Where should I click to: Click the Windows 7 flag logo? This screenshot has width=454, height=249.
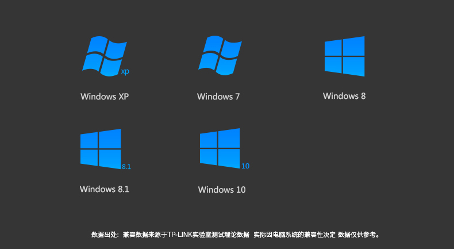point(220,56)
